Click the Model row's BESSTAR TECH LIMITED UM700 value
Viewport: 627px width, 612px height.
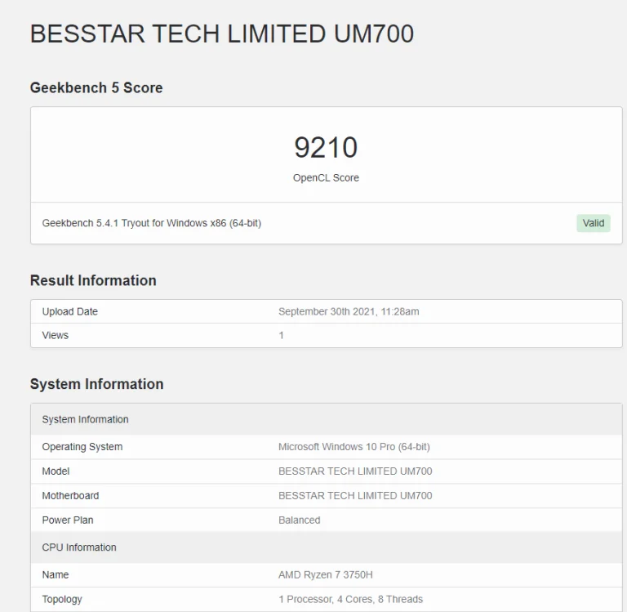click(355, 471)
